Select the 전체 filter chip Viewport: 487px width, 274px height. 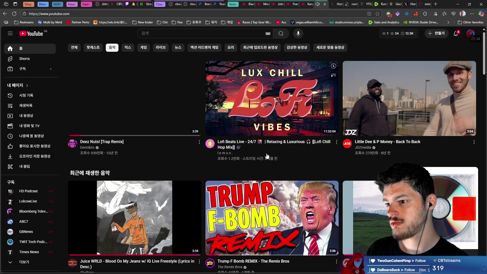point(74,48)
